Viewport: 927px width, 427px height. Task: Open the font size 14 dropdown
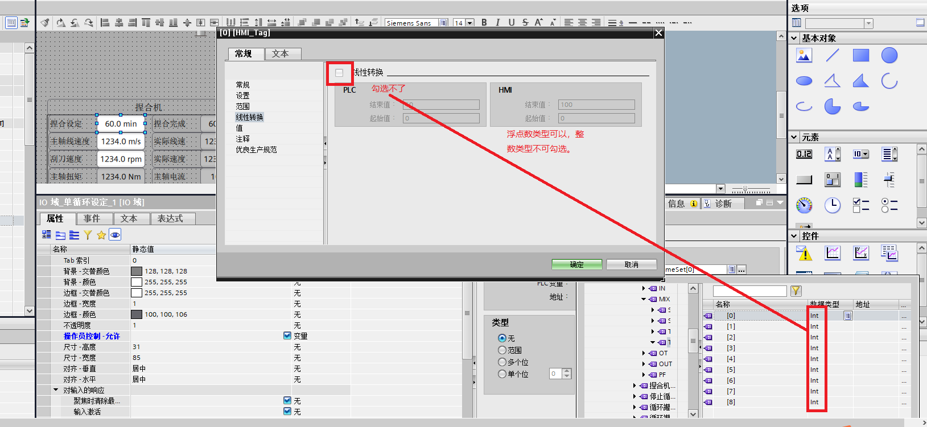(x=470, y=23)
